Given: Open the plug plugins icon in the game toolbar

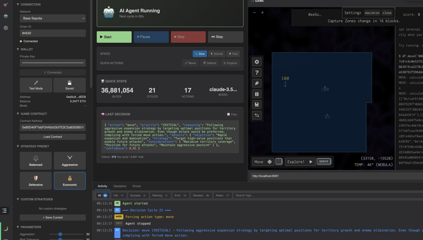Looking at the screenshot, I should (257, 83).
